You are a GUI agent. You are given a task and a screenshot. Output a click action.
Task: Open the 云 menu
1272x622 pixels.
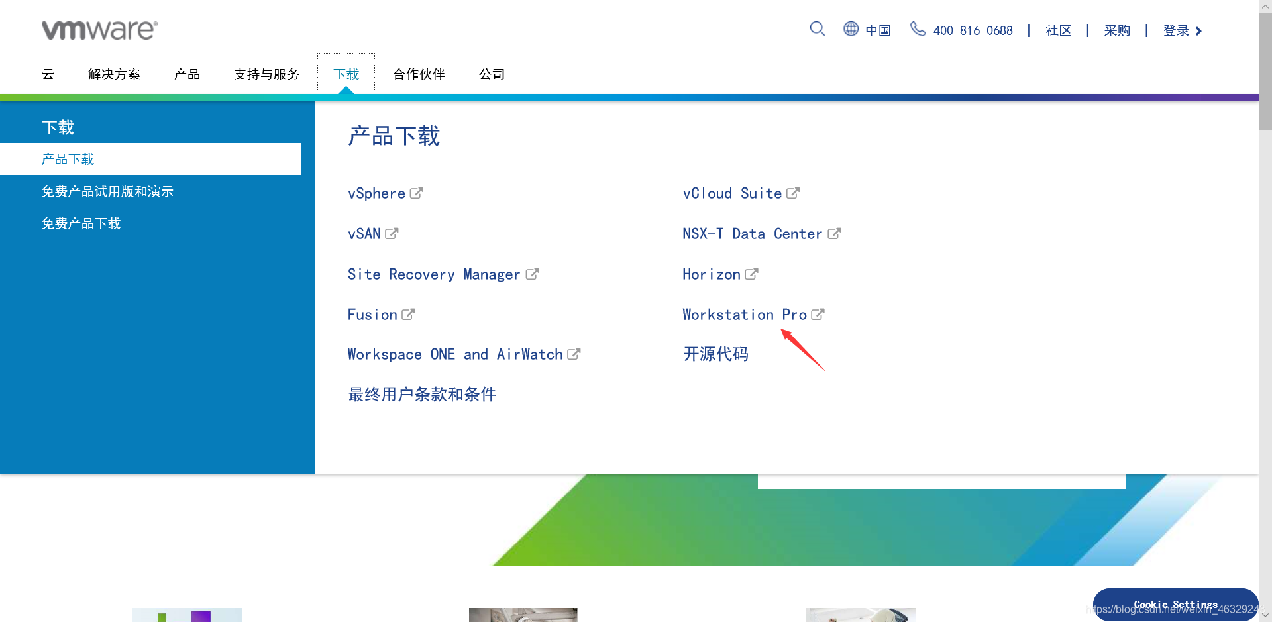coord(48,74)
